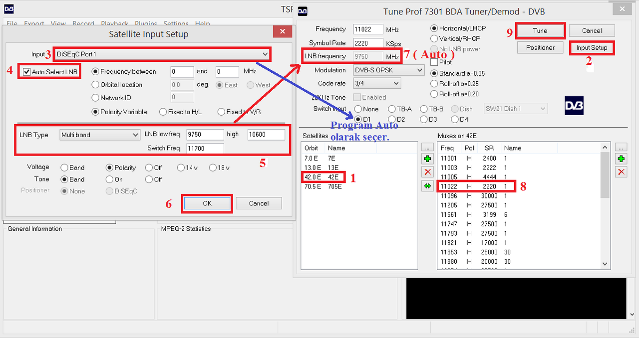Open Record menu in TSReader
639x338 pixels.
point(83,23)
